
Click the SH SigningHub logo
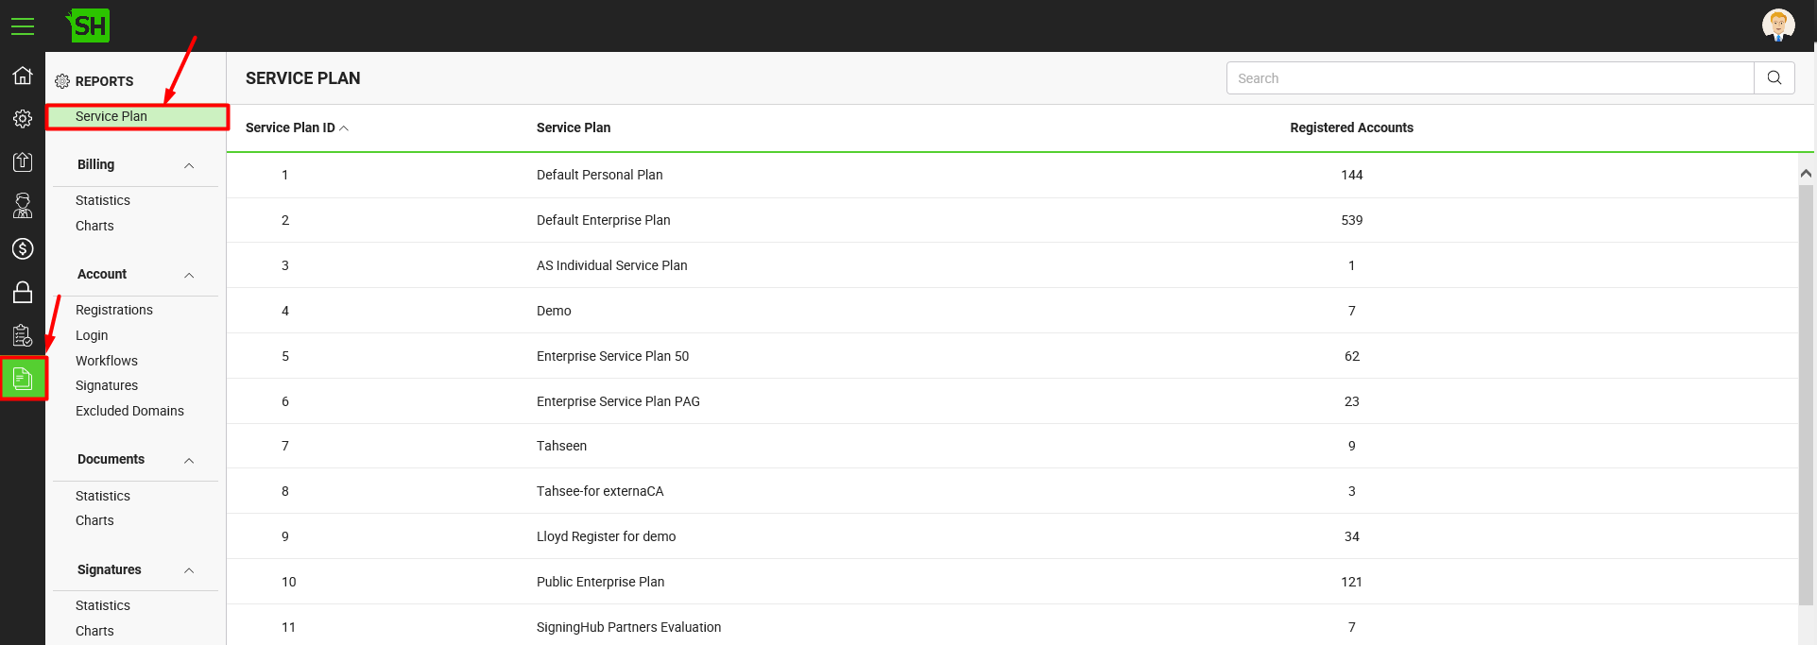click(89, 25)
